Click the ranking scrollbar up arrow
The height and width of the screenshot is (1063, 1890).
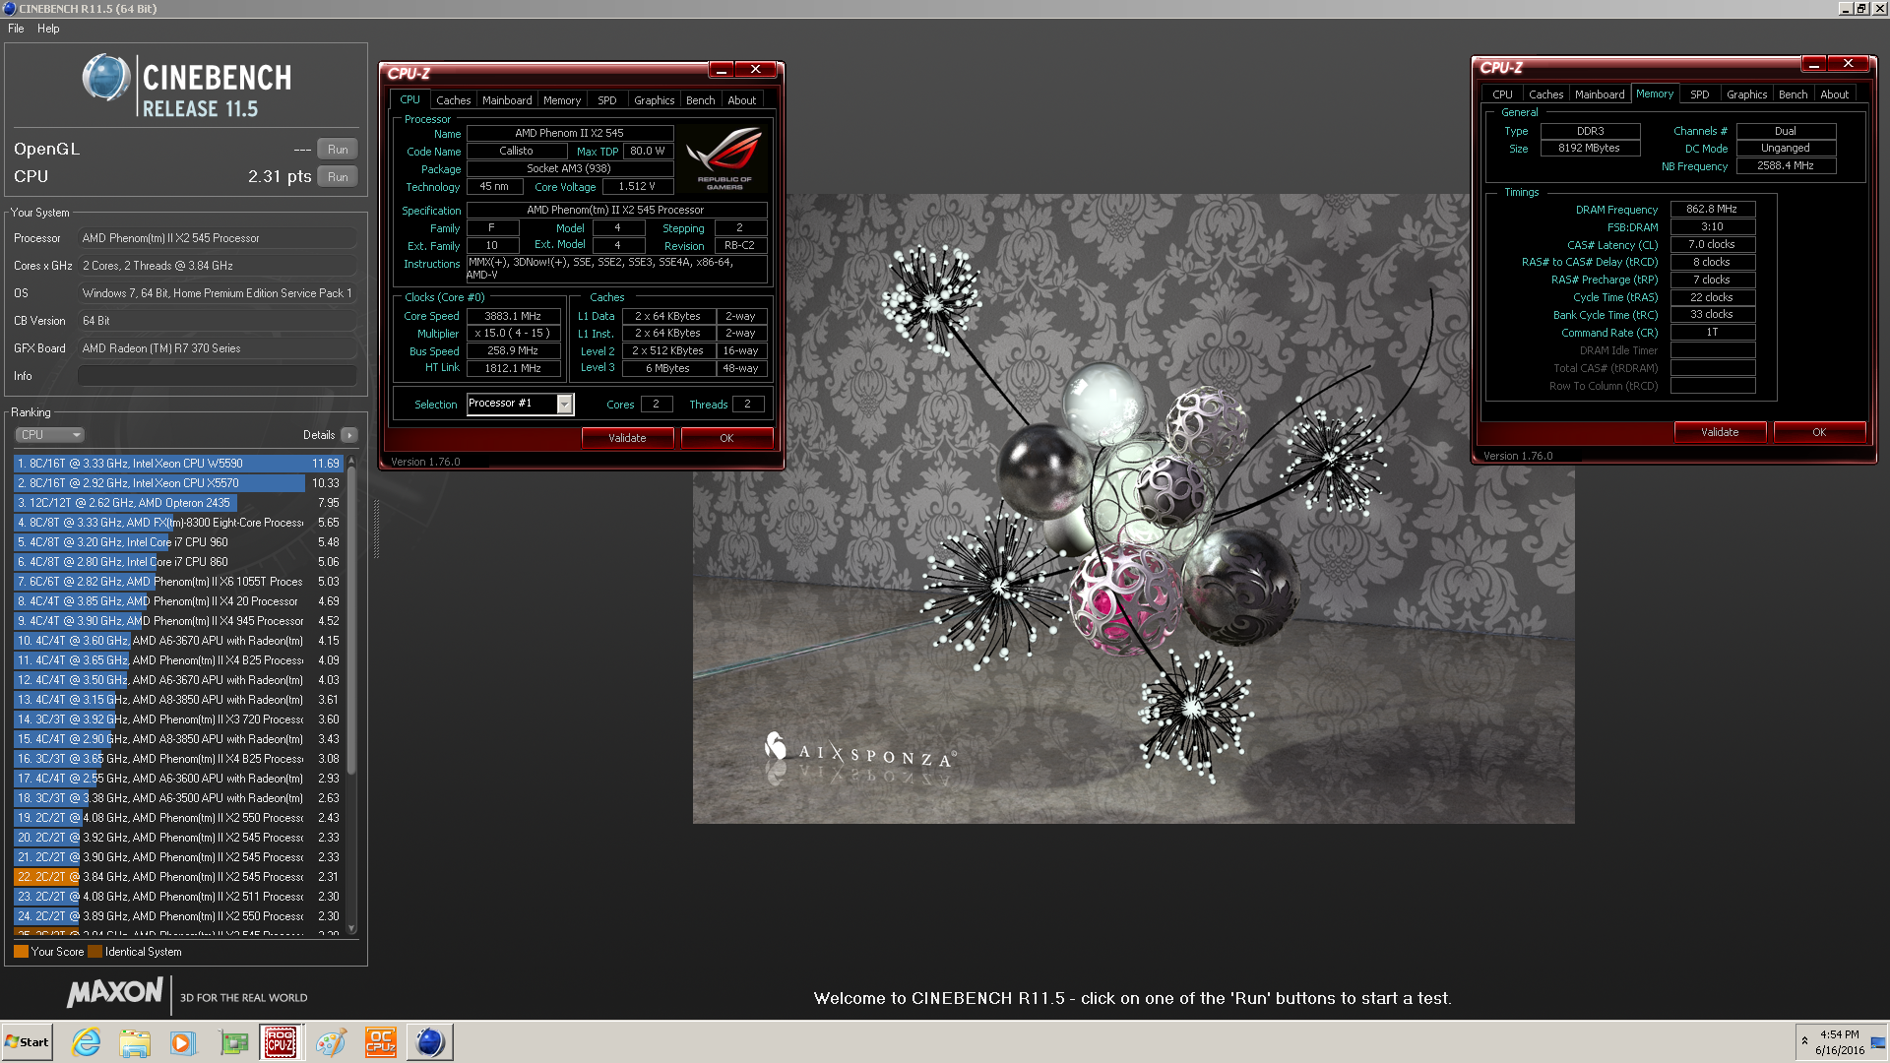[351, 461]
